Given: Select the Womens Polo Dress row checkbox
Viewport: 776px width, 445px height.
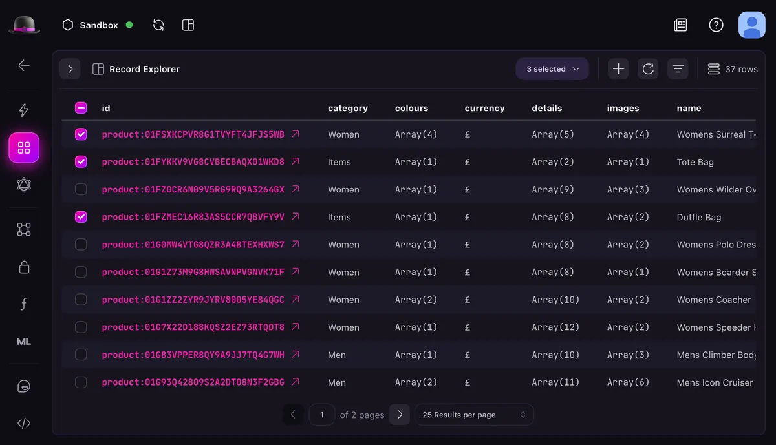Looking at the screenshot, I should click(x=81, y=245).
